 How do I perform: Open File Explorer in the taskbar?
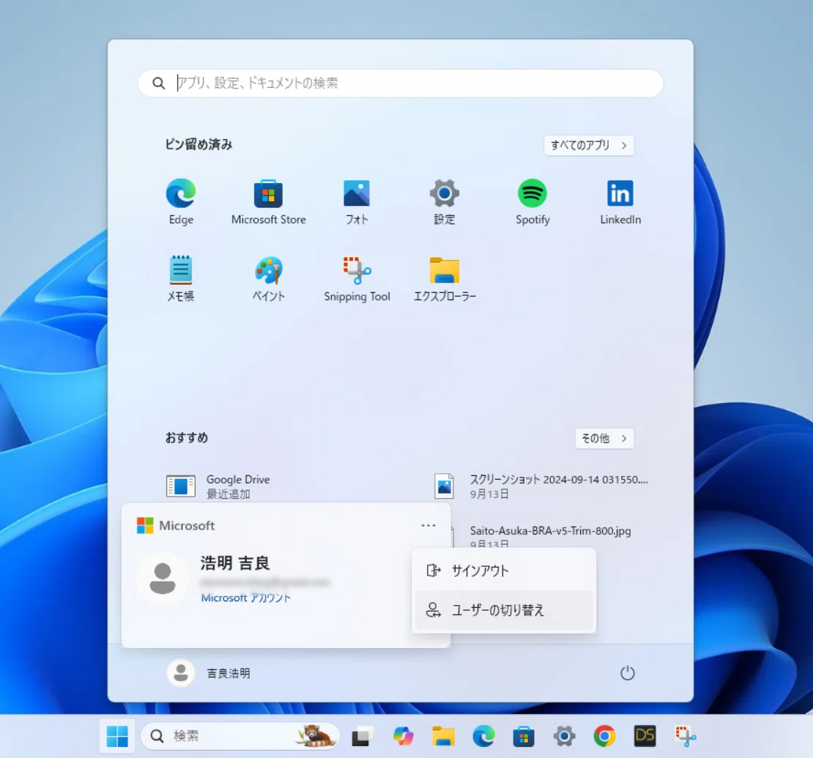443,736
